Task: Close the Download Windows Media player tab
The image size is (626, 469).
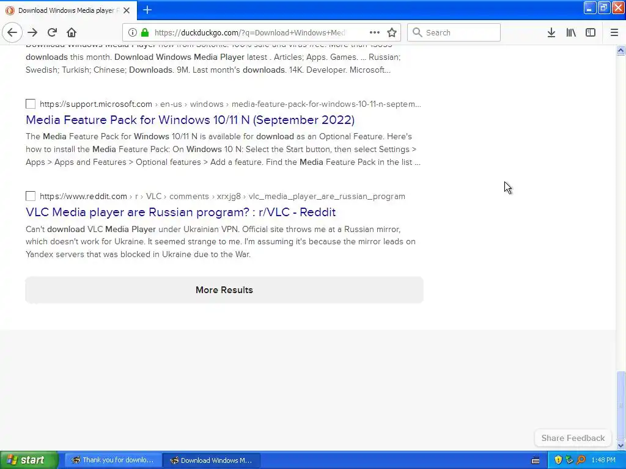Action: (x=127, y=10)
